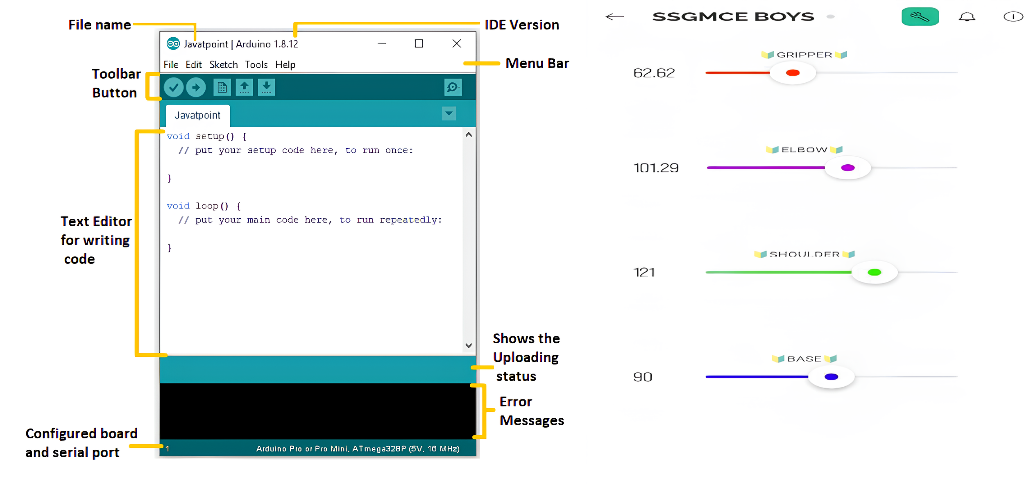Click the GRIPPER label
This screenshot has width=1031, height=492.
coord(804,55)
